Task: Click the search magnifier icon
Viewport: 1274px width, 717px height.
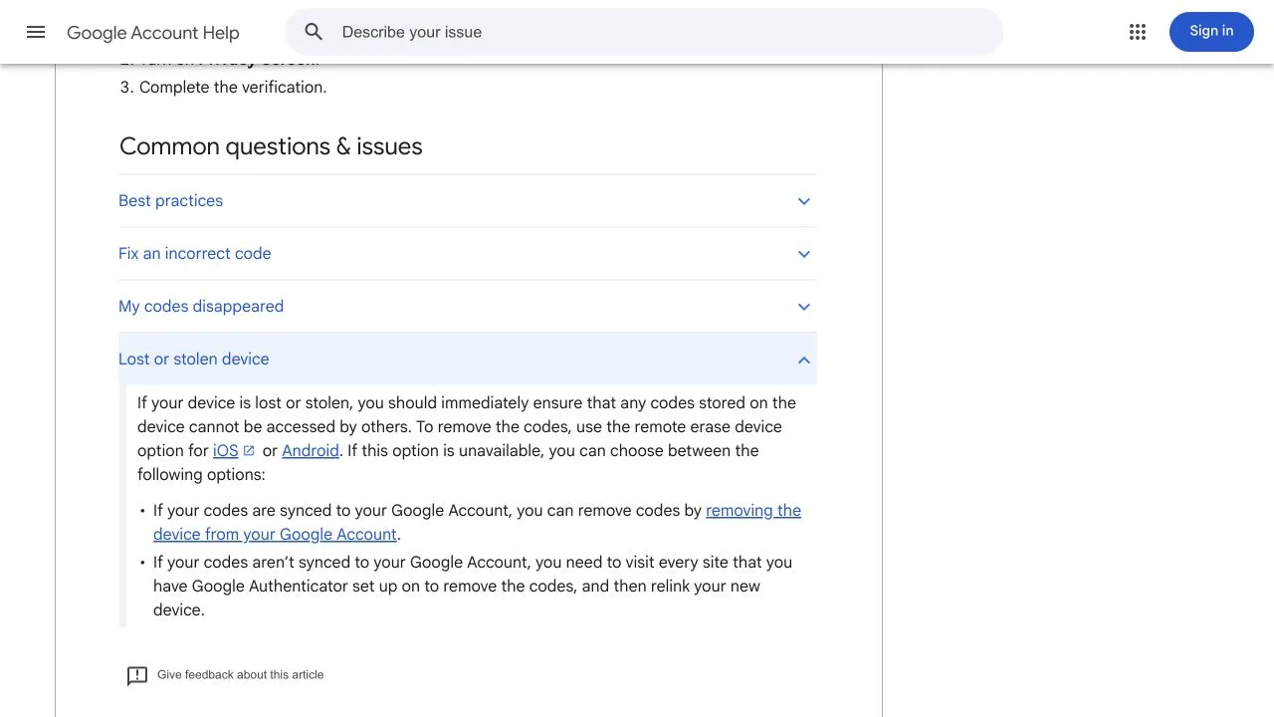Action: 314,32
